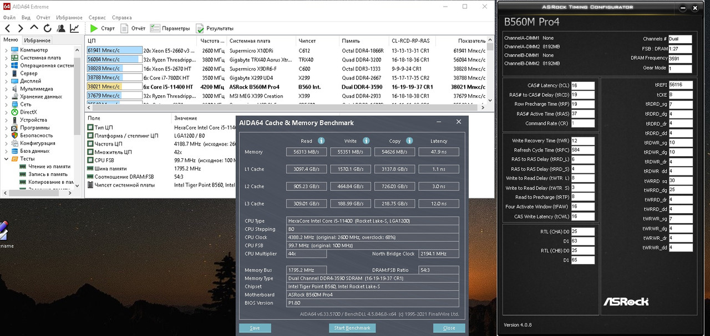This screenshot has width=710, height=336.
Task: Open the Файл menu
Action: coord(9,18)
